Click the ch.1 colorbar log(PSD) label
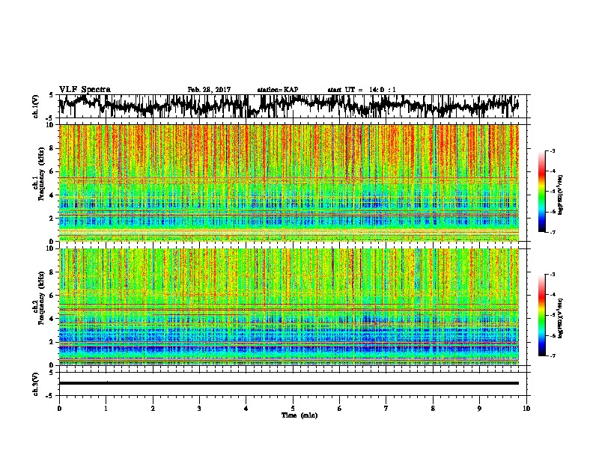This screenshot has width=593, height=458. point(561,195)
